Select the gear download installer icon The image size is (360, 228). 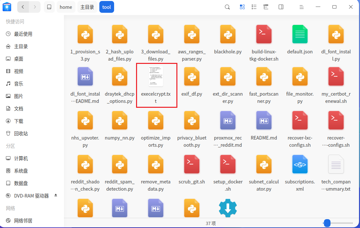228,208
